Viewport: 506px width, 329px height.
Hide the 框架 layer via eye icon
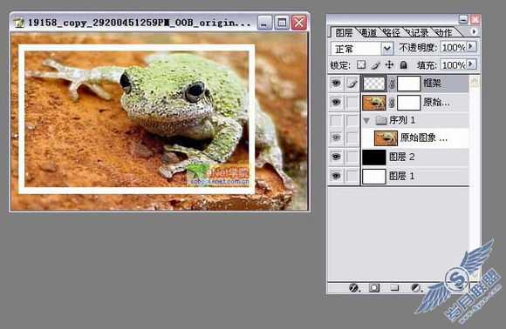tap(336, 84)
